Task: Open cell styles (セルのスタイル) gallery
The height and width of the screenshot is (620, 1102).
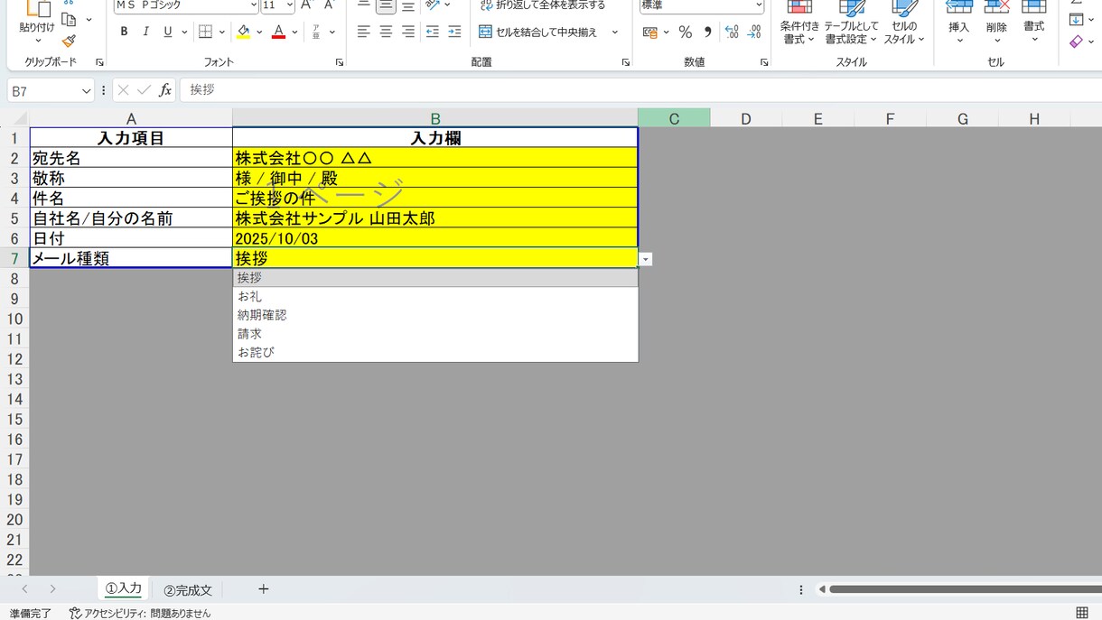Action: point(904,23)
